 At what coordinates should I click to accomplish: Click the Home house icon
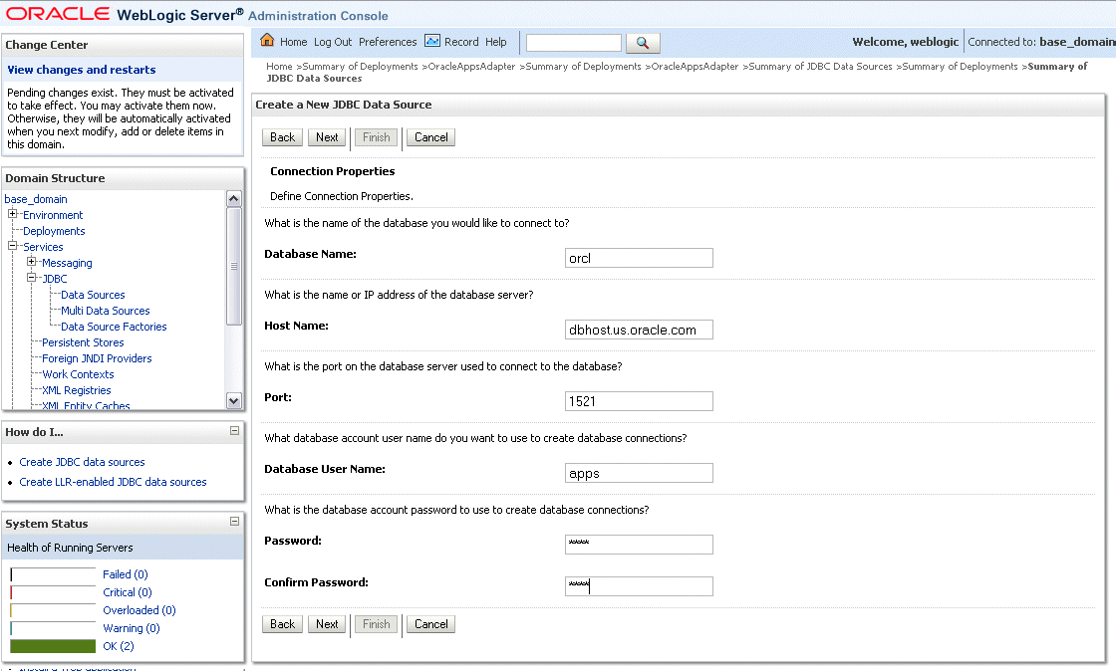click(x=267, y=41)
